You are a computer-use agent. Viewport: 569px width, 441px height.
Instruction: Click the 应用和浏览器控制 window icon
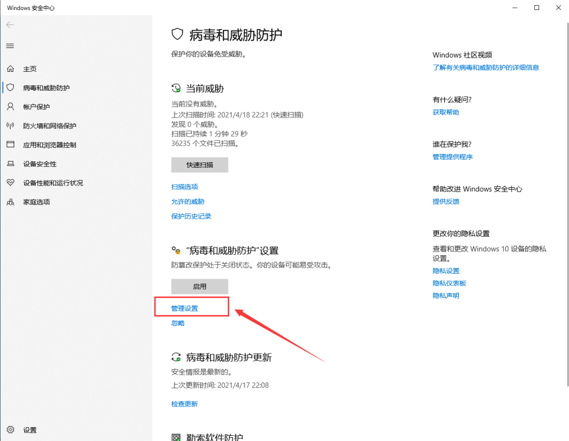pyautogui.click(x=10, y=145)
